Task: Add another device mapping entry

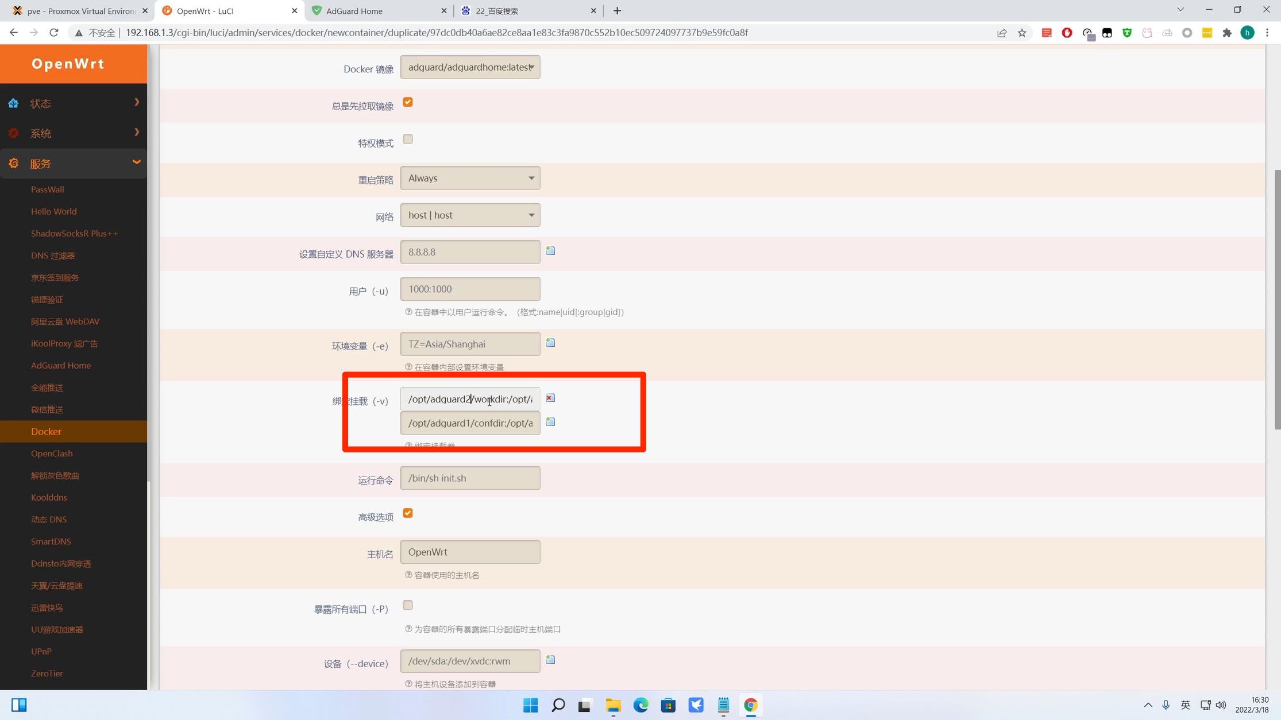Action: 550,660
